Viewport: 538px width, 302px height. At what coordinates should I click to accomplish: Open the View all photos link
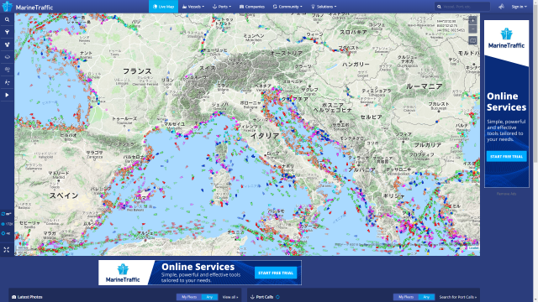[x=230, y=297]
